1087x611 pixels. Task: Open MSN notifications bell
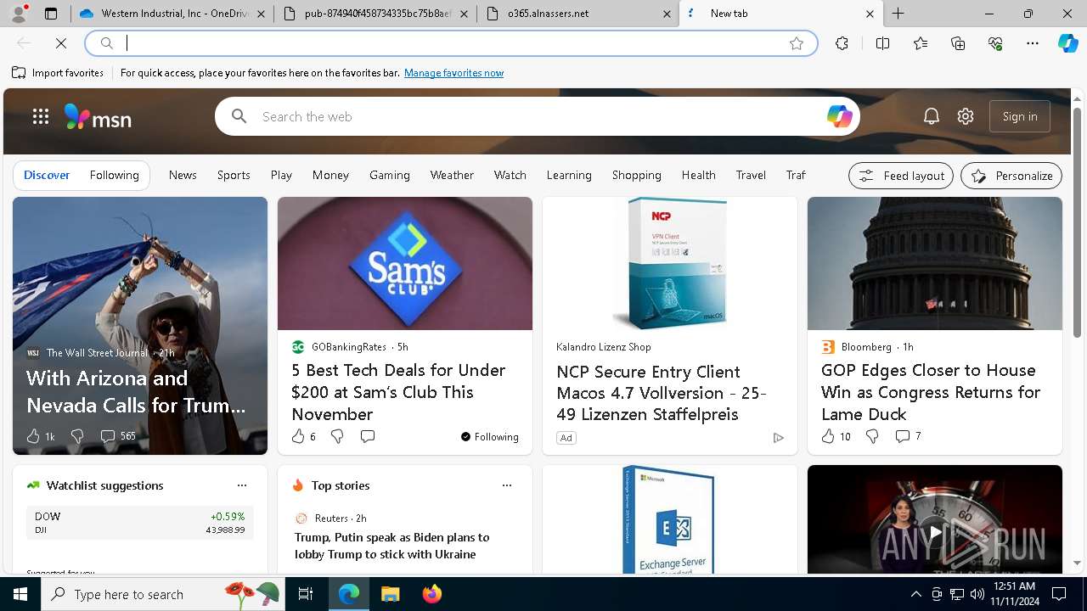click(x=932, y=116)
